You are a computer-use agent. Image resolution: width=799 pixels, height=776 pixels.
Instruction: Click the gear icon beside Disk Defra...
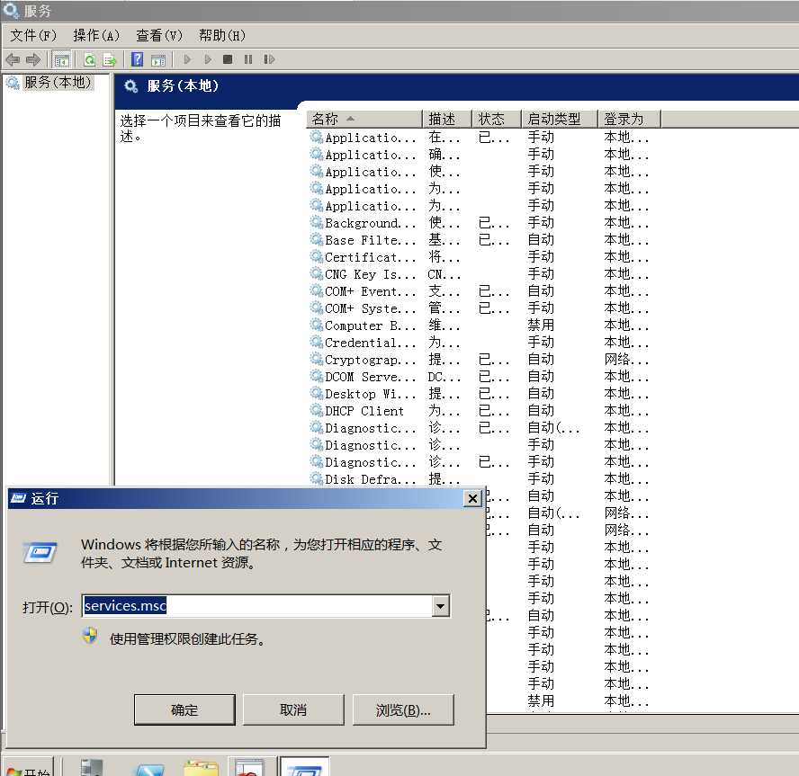pyautogui.click(x=317, y=478)
